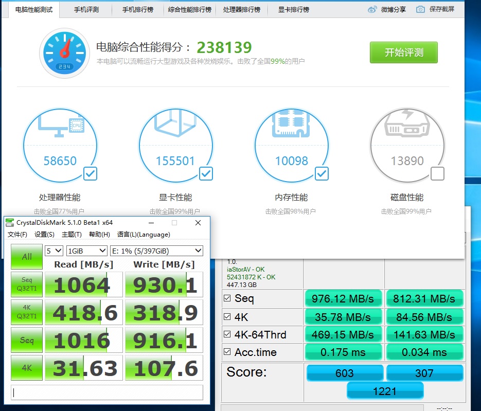
Task: Uncheck the 内存性能 test checkbox
Action: pos(322,173)
